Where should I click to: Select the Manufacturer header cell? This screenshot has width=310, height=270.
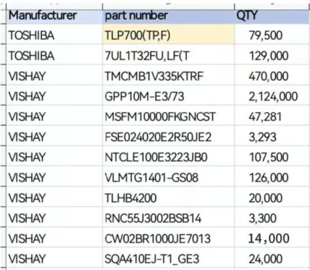(x=54, y=16)
